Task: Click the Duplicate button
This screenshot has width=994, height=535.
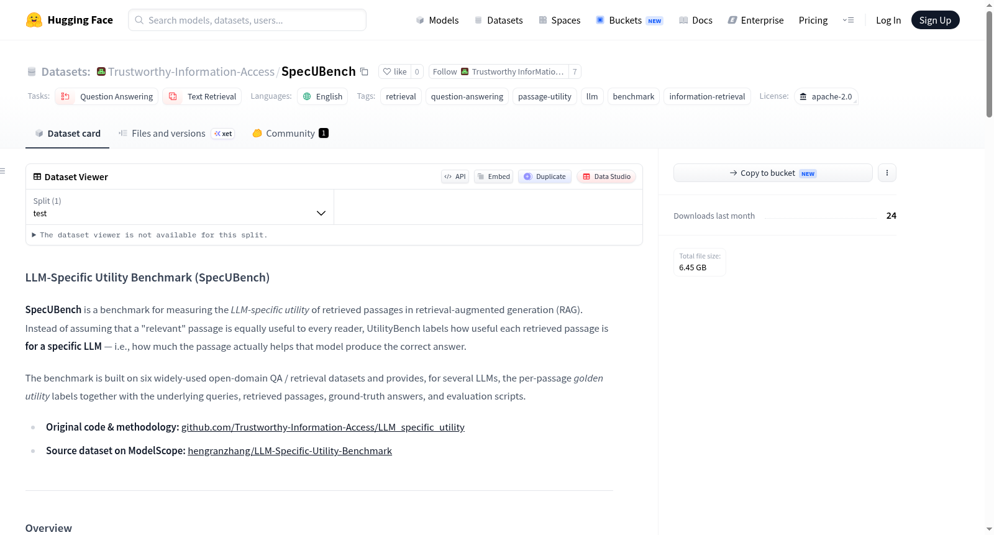Action: coord(544,176)
